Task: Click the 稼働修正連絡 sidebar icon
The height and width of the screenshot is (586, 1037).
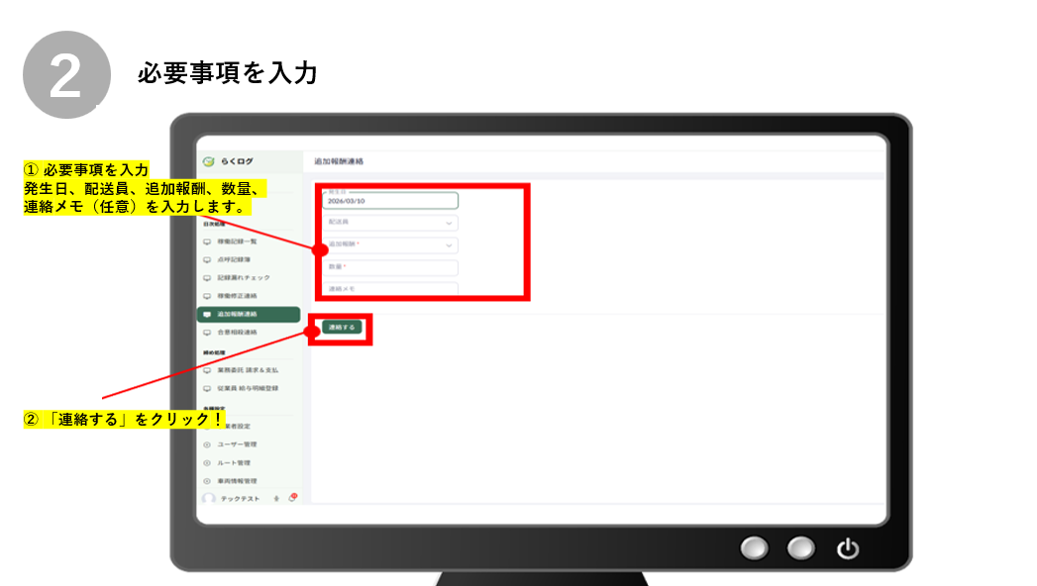Action: tap(207, 296)
